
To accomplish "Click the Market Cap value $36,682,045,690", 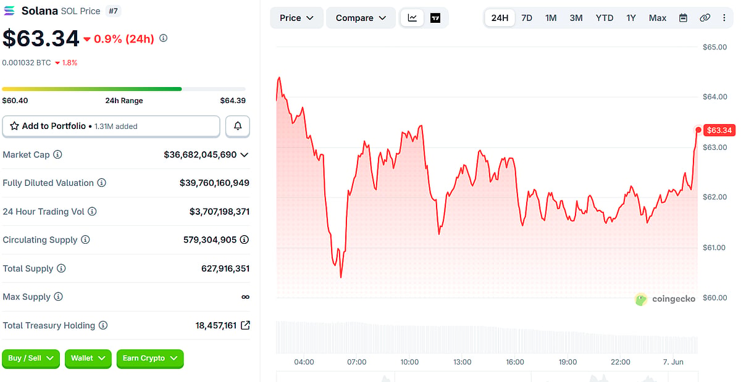I will coord(200,154).
